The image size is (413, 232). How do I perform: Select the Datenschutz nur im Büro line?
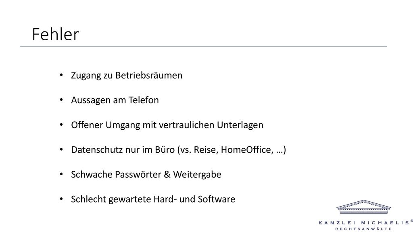[x=178, y=150]
